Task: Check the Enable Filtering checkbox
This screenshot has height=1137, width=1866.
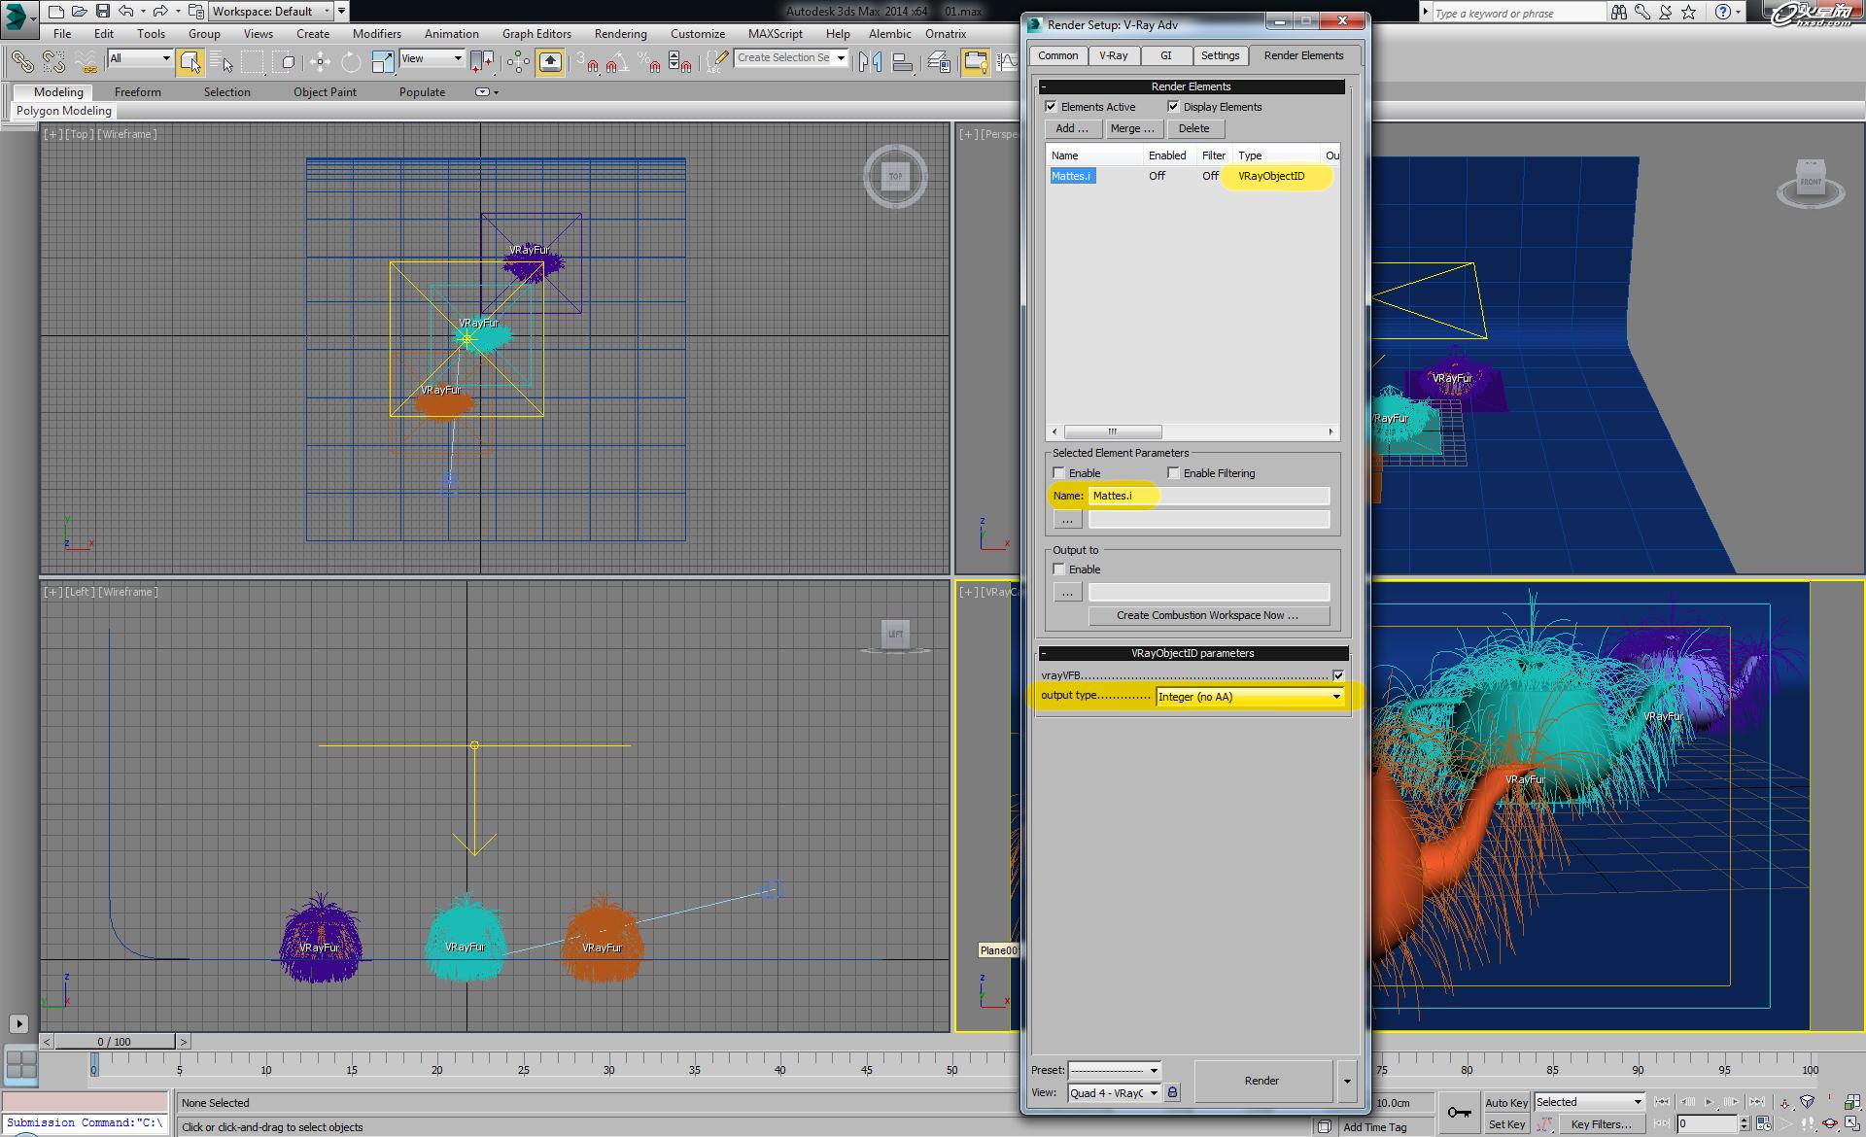Action: 1173,473
